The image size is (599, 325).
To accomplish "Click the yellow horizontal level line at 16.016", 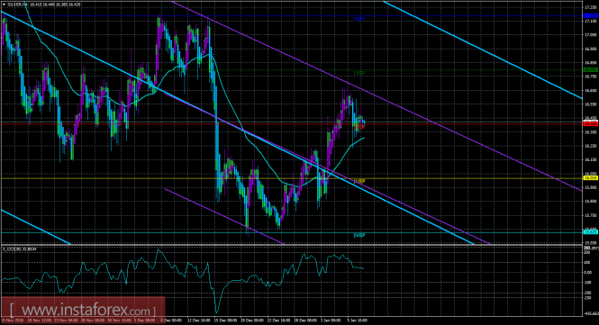I will pyautogui.click(x=292, y=178).
